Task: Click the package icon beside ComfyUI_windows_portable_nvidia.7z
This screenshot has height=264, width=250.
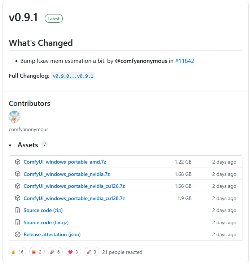Action: [18, 174]
